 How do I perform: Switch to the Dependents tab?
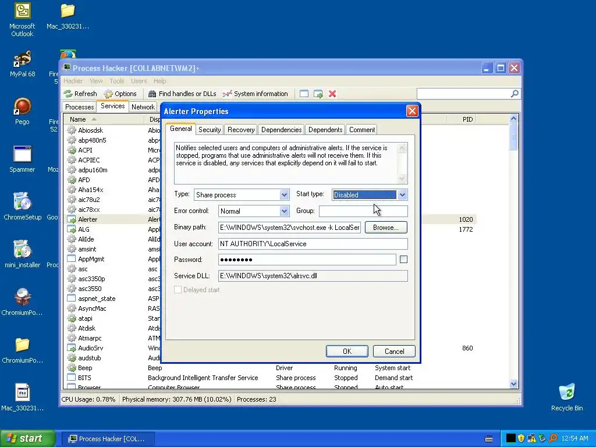point(325,130)
